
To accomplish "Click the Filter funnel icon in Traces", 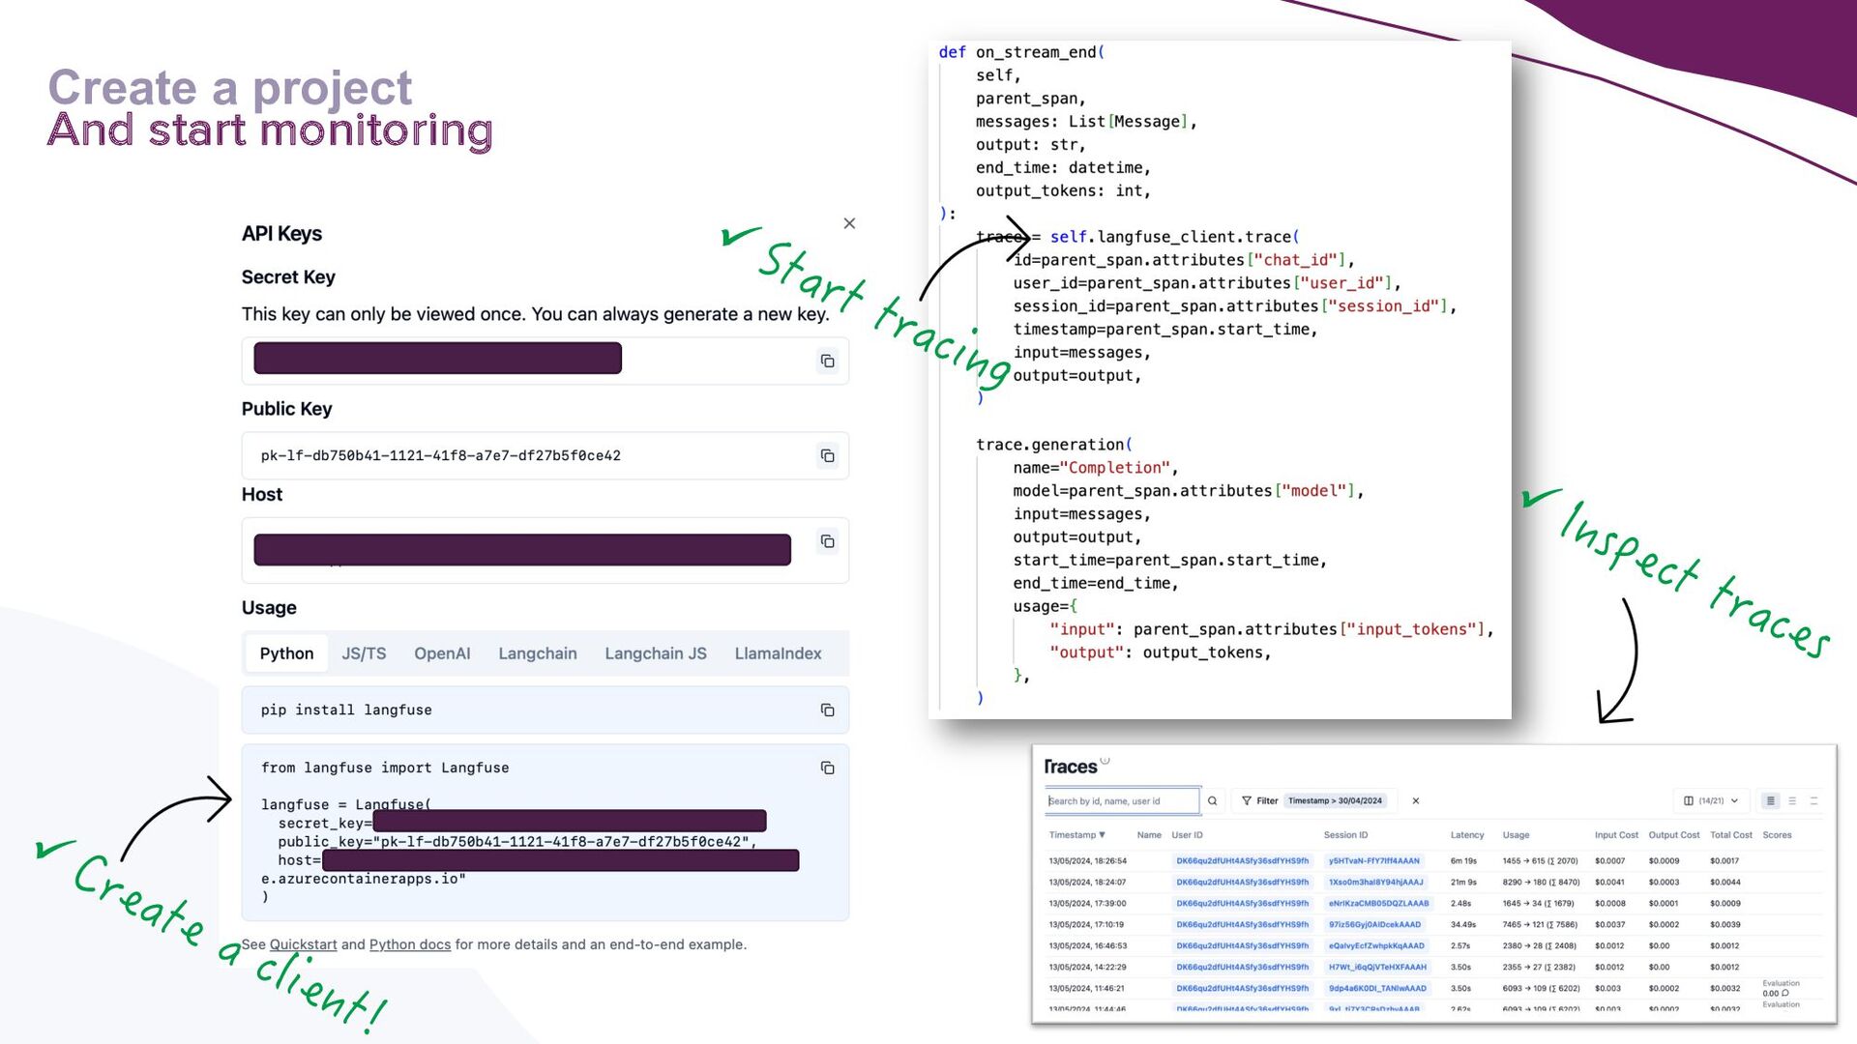I will tap(1247, 800).
